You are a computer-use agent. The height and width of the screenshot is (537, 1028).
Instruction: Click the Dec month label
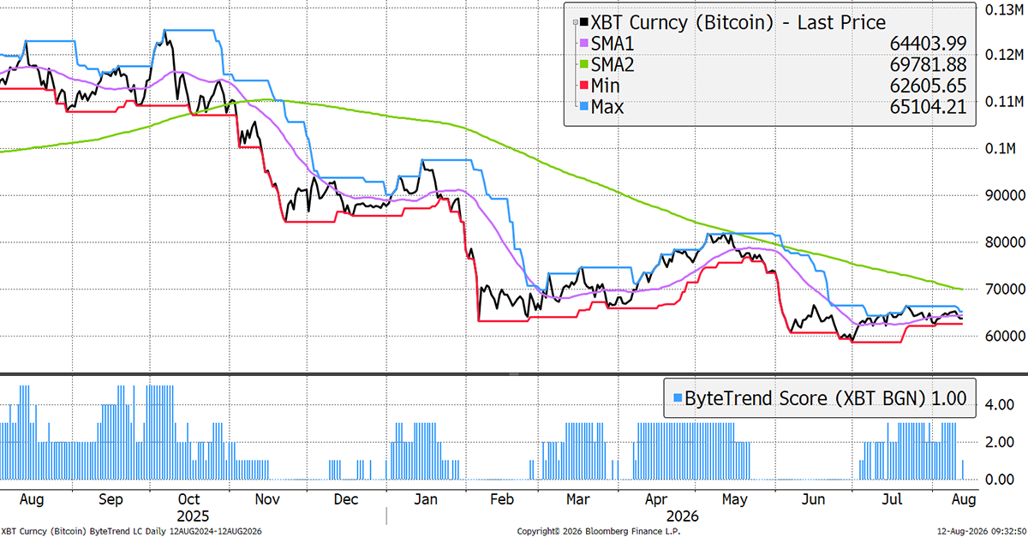tap(346, 498)
